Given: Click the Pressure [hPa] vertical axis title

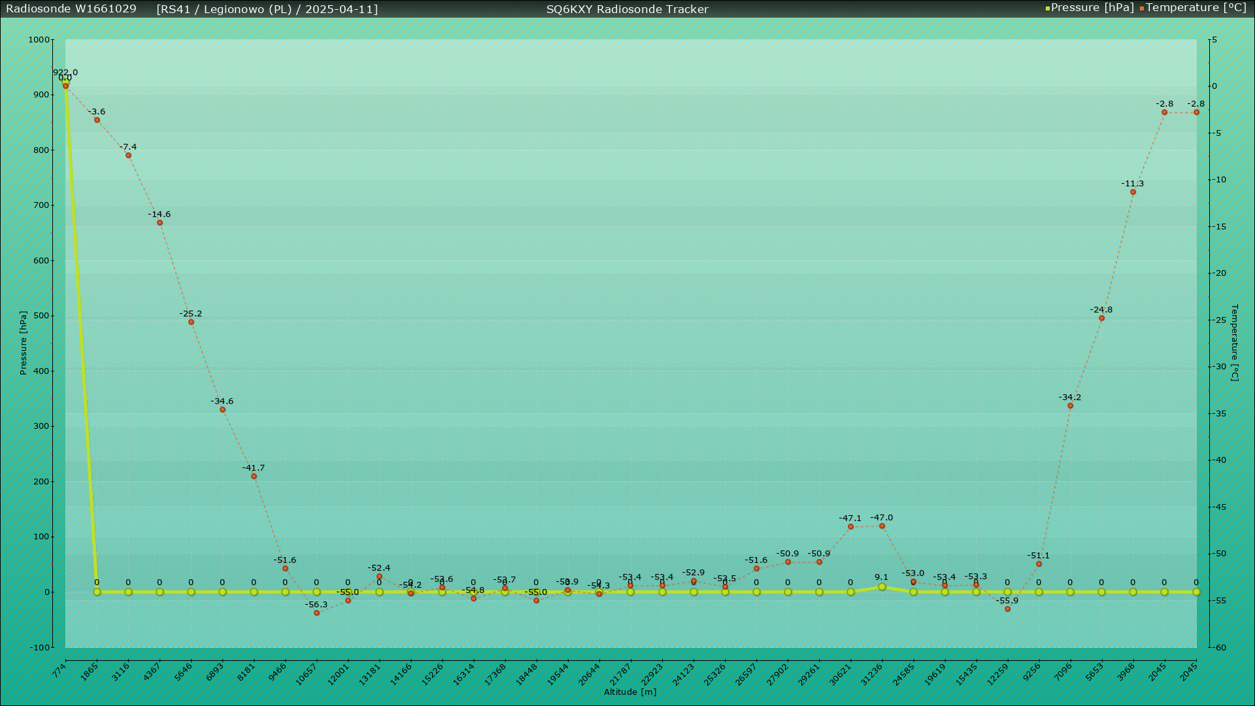Looking at the screenshot, I should click(x=24, y=343).
